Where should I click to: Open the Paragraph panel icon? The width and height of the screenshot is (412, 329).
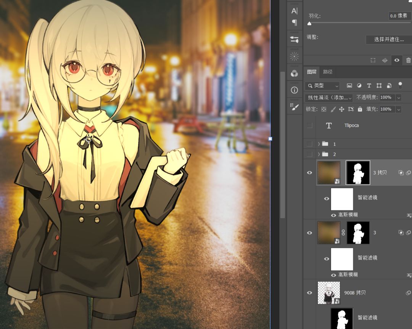pos(294,22)
